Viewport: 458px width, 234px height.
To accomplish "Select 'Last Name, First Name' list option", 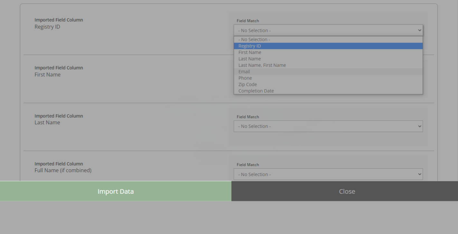I will coord(328,65).
